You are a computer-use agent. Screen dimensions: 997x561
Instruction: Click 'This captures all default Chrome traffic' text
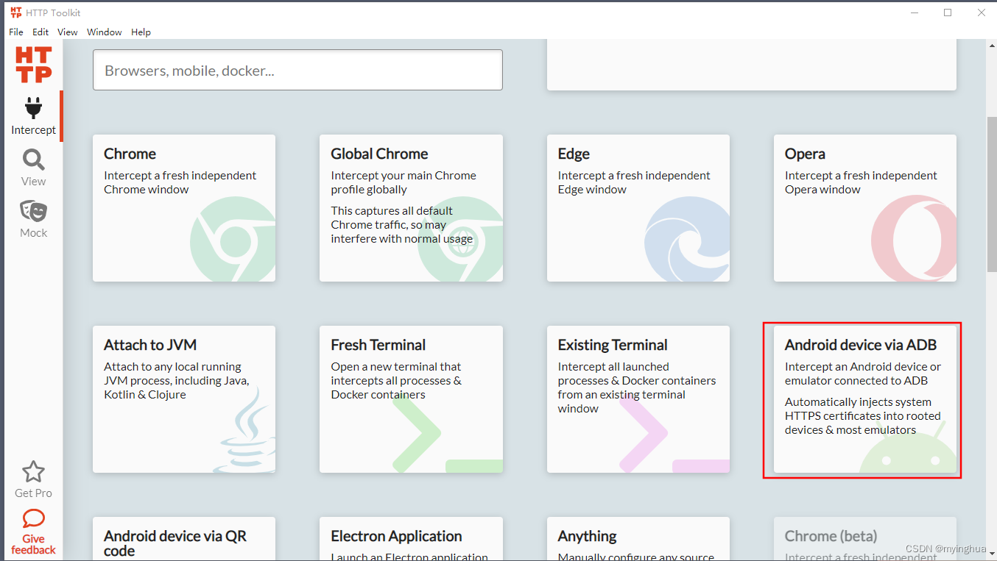(402, 225)
